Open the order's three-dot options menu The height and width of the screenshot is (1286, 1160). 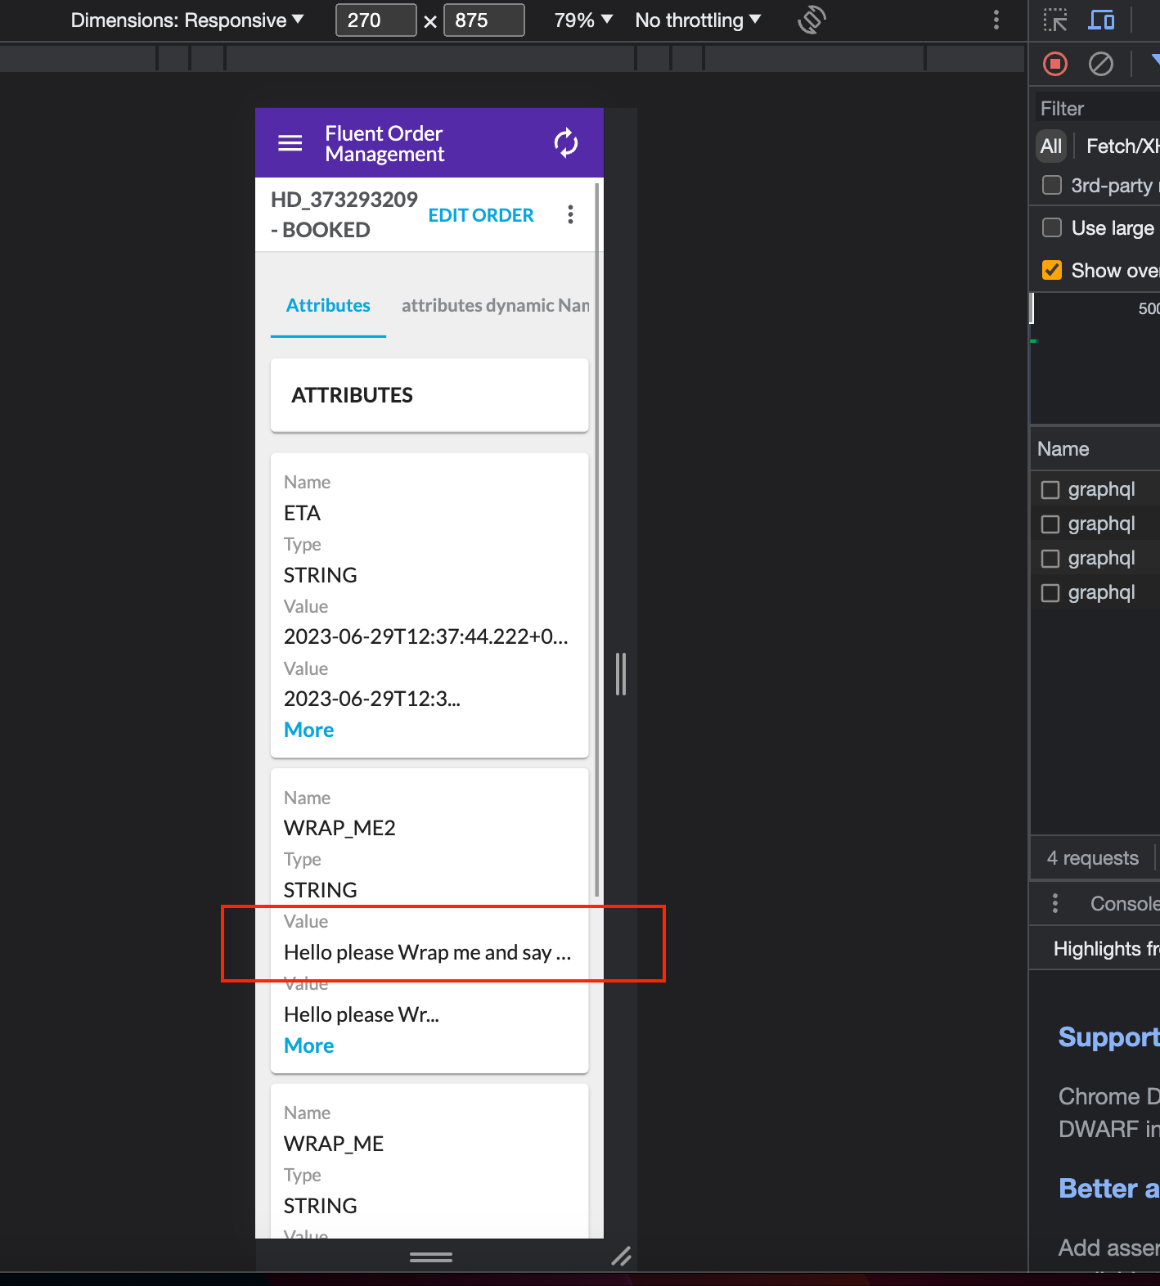pyautogui.click(x=570, y=215)
